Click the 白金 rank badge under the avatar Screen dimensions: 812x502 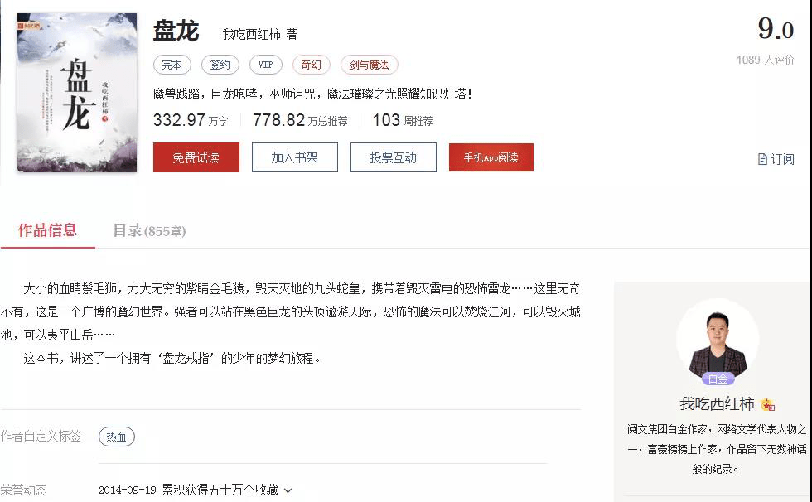pos(718,379)
